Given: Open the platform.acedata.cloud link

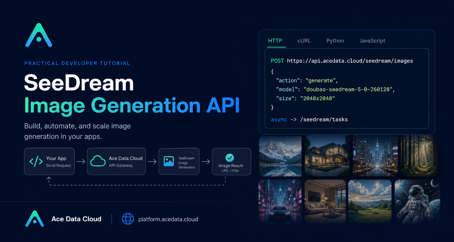Looking at the screenshot, I should point(168,219).
